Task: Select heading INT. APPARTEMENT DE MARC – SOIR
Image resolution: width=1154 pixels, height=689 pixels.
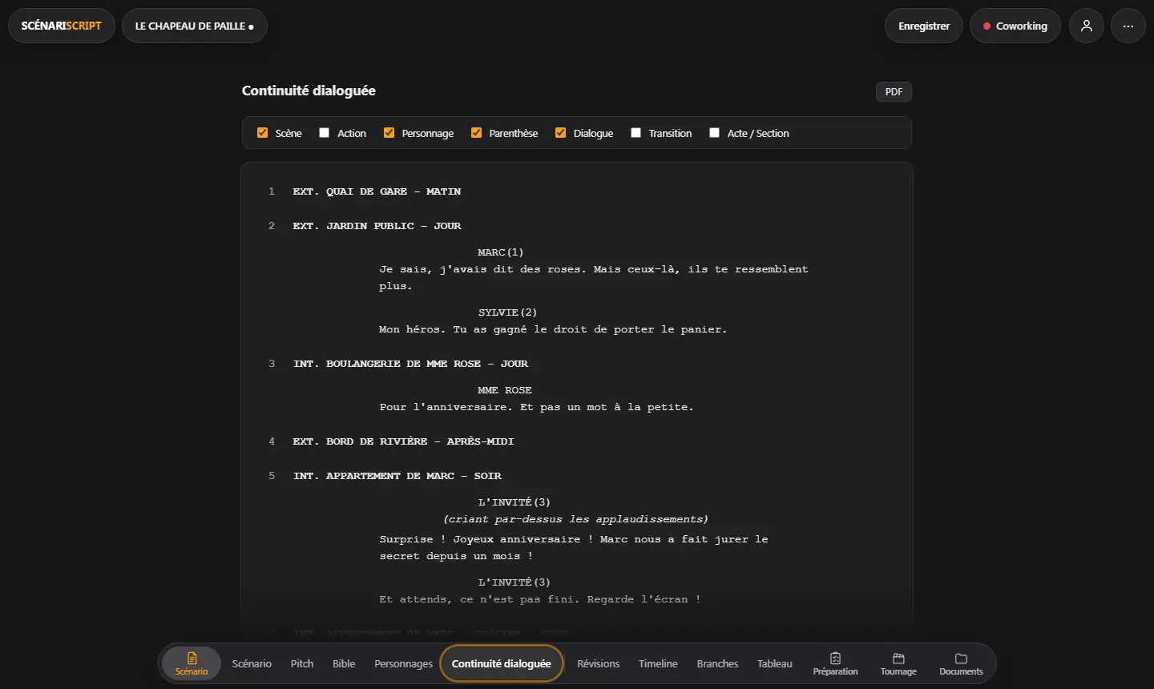Action: (x=397, y=476)
